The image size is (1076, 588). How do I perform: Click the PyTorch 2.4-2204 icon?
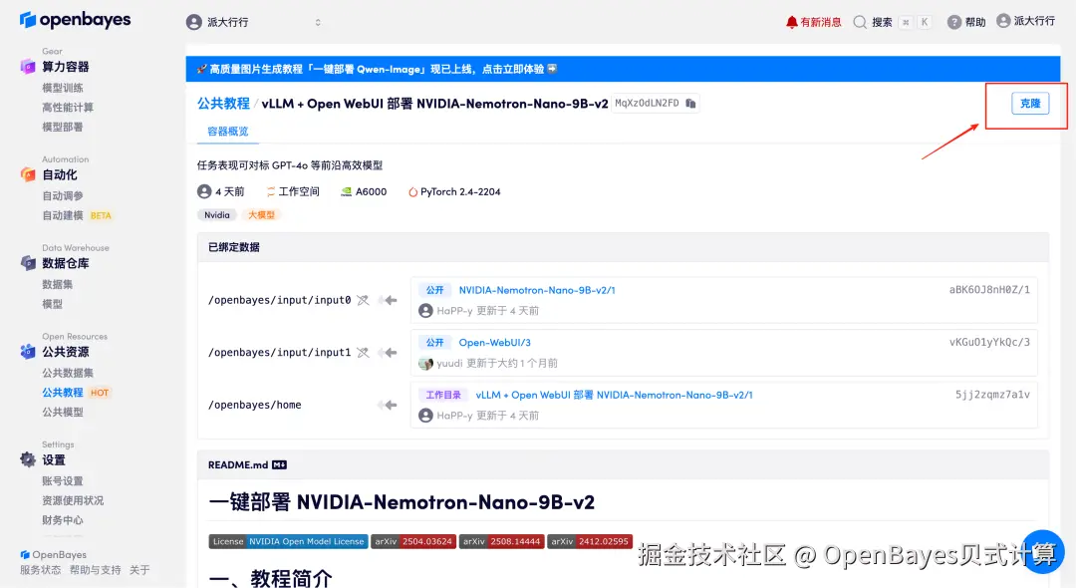pyautogui.click(x=413, y=192)
